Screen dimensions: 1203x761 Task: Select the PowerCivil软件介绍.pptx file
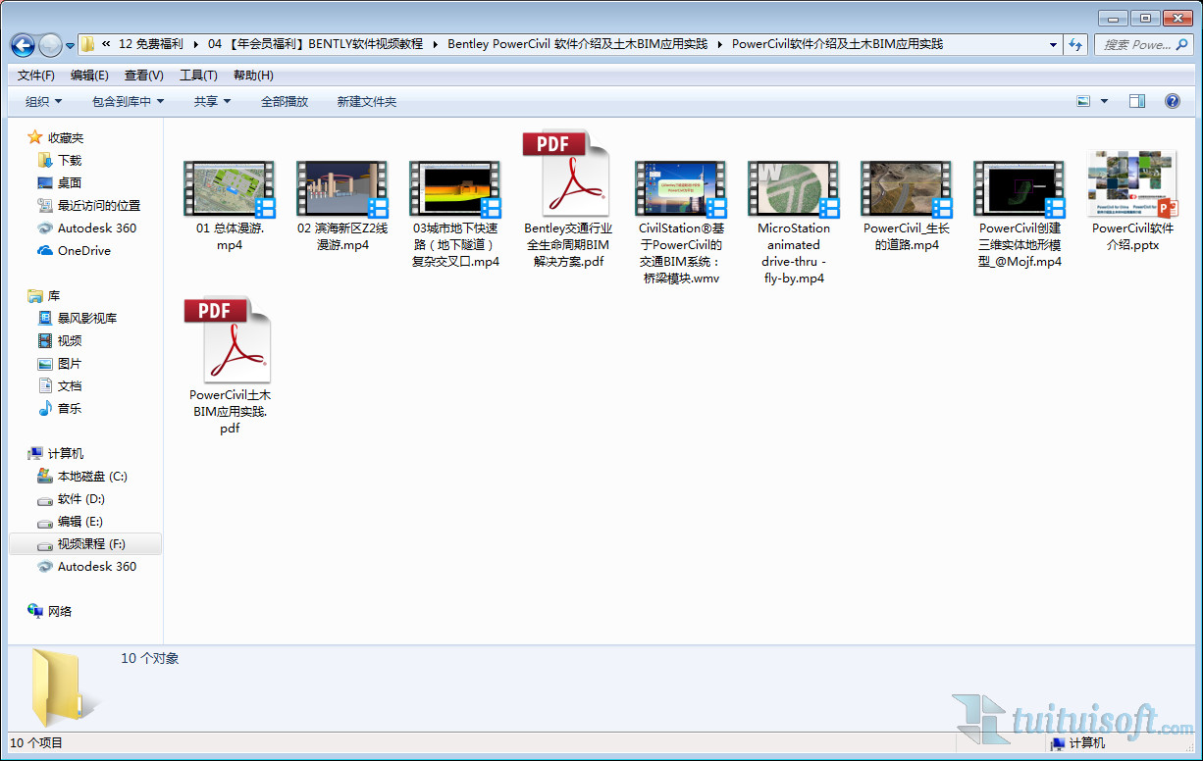tap(1132, 184)
